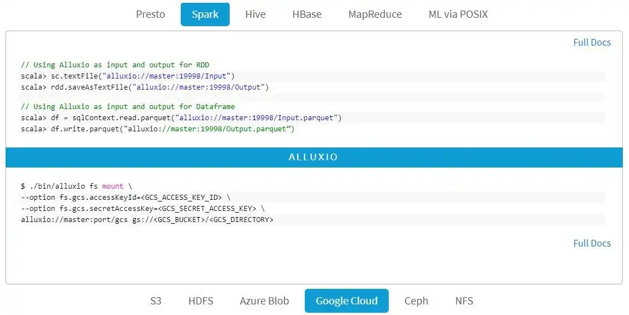
Task: Open Full Docs link below mount command
Action: [592, 243]
